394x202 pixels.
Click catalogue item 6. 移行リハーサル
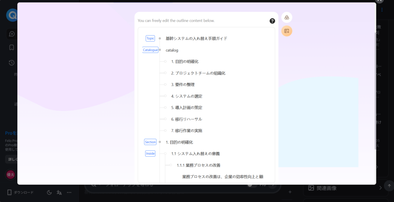coord(187,119)
